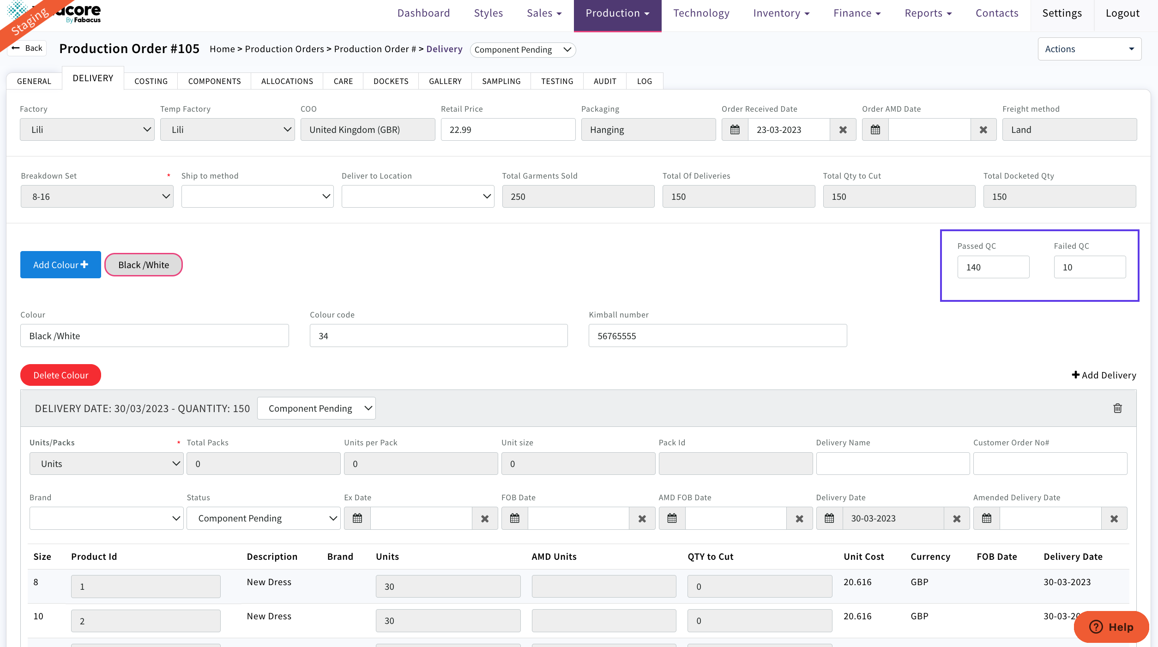The width and height of the screenshot is (1158, 647).
Task: Click the Add Colour button
Action: point(60,265)
